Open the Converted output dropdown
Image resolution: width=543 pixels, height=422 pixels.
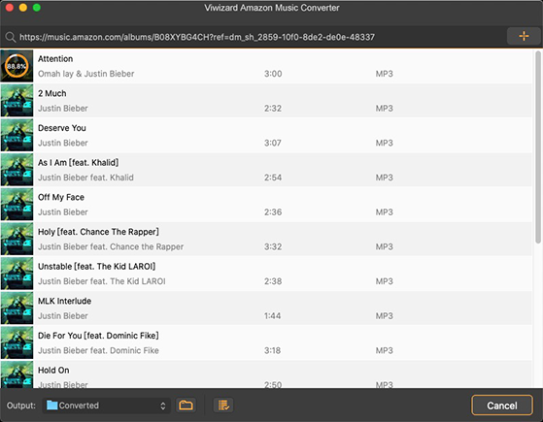click(106, 406)
